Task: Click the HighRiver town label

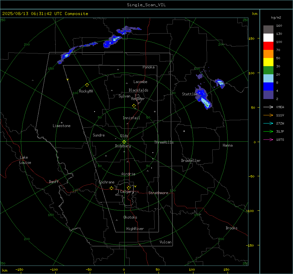Action: coord(135,229)
